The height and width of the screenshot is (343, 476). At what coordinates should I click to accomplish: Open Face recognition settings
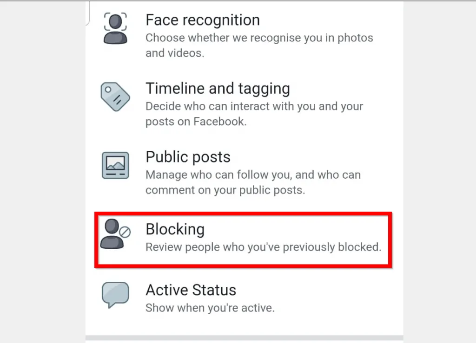click(x=202, y=20)
